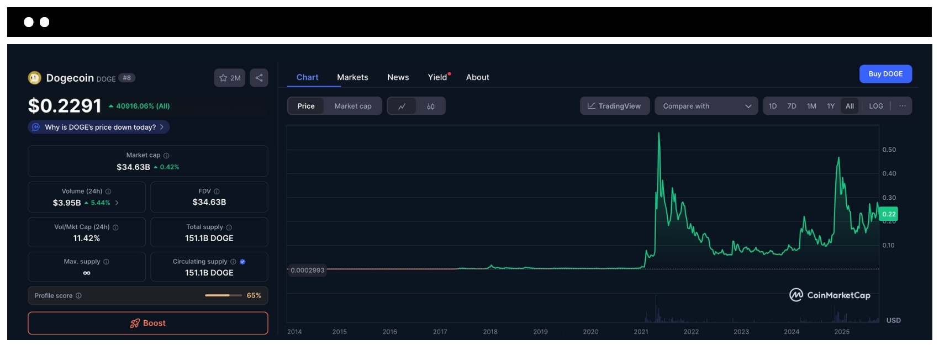
Task: Select the 1Y time range
Action: tap(831, 106)
